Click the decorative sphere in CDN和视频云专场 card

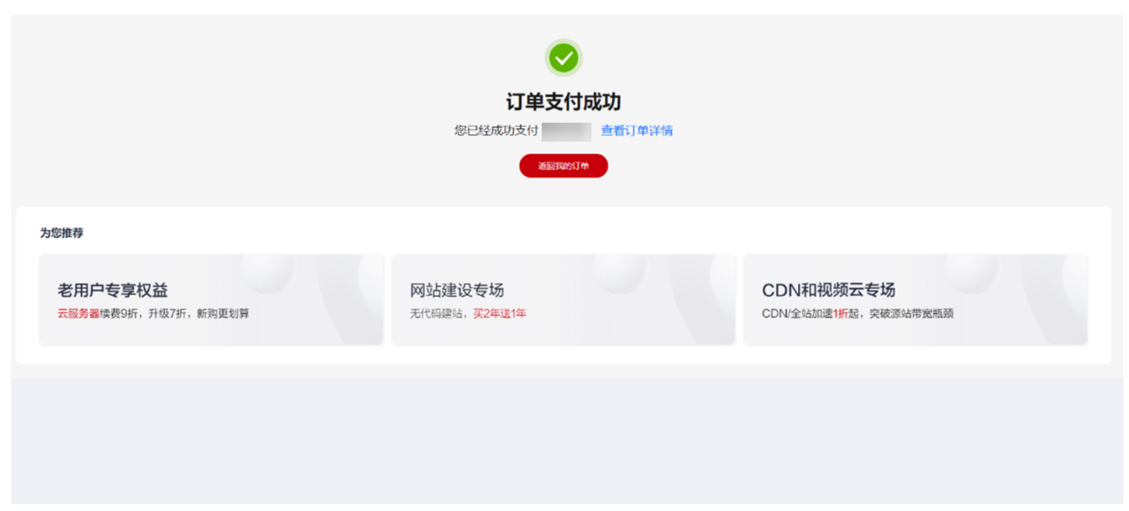click(x=973, y=272)
